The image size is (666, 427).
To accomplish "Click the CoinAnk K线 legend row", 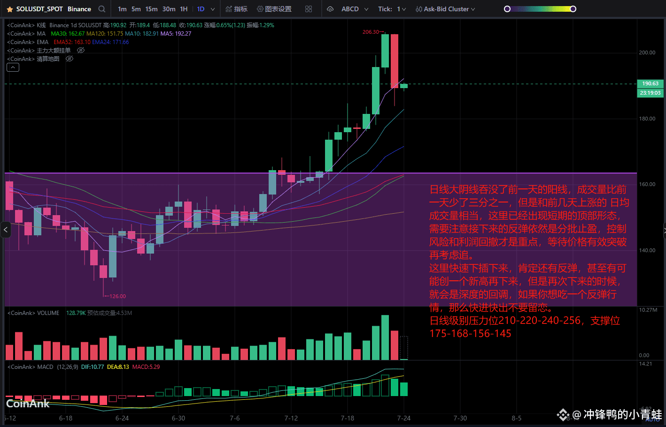I will [140, 25].
